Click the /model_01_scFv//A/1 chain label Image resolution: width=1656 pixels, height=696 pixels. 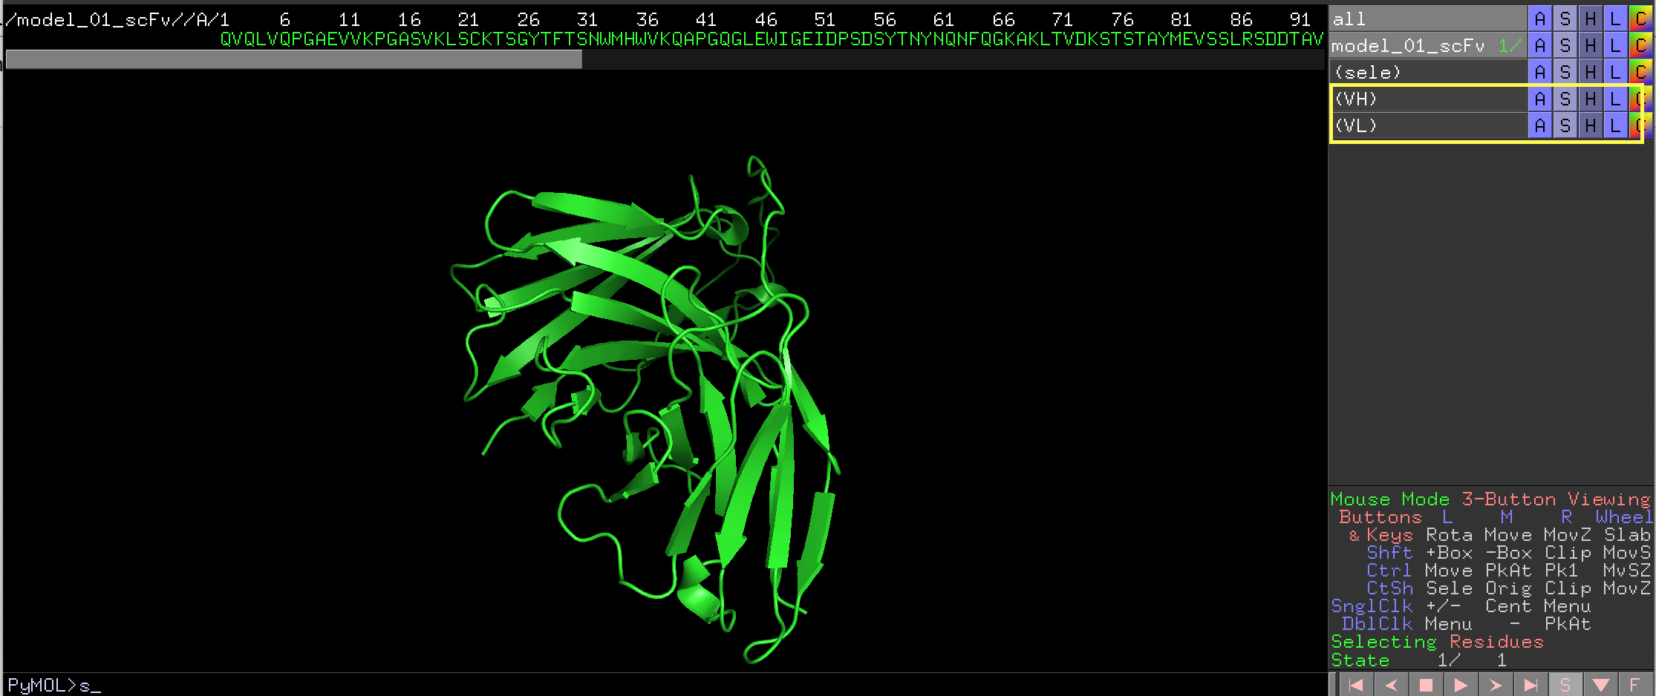point(117,19)
